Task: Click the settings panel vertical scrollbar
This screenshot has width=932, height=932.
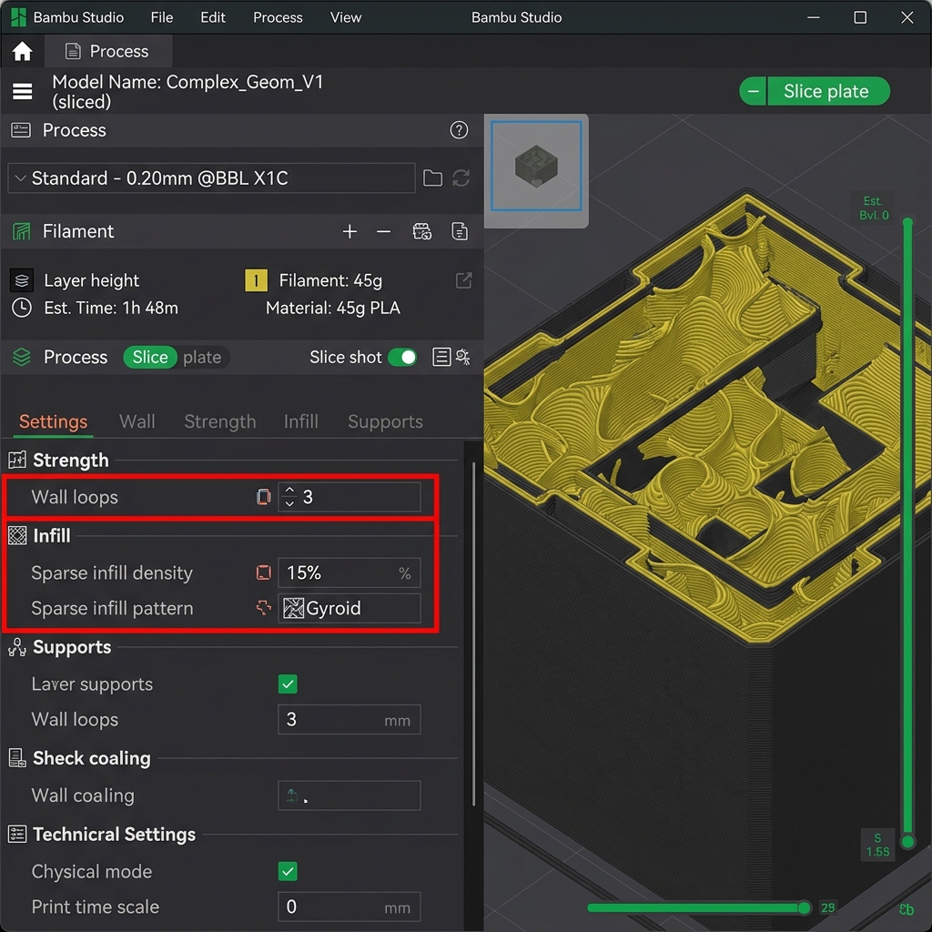Action: (x=473, y=633)
